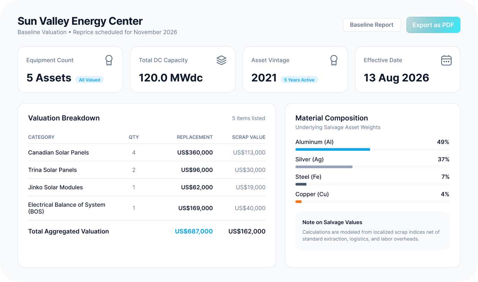The height and width of the screenshot is (282, 478).
Task: Click the Copper 4% value
Action: click(445, 194)
